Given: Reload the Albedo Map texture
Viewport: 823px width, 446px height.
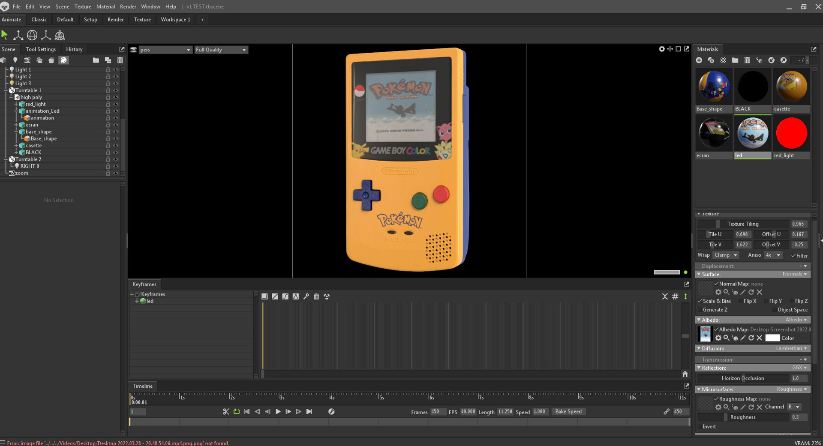Looking at the screenshot, I should [x=751, y=338].
